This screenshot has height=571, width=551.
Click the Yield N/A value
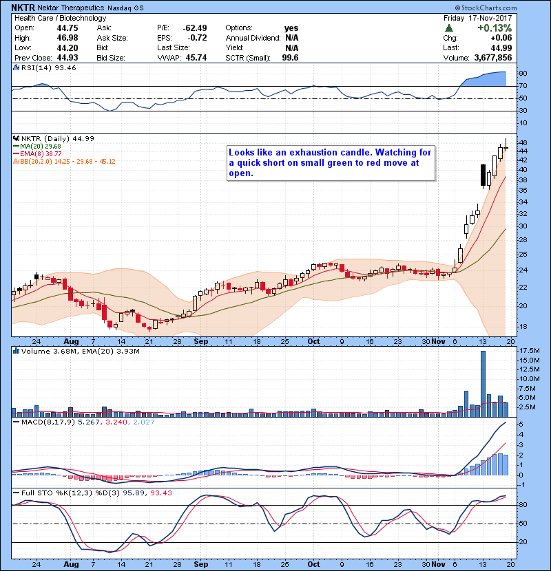(x=292, y=47)
